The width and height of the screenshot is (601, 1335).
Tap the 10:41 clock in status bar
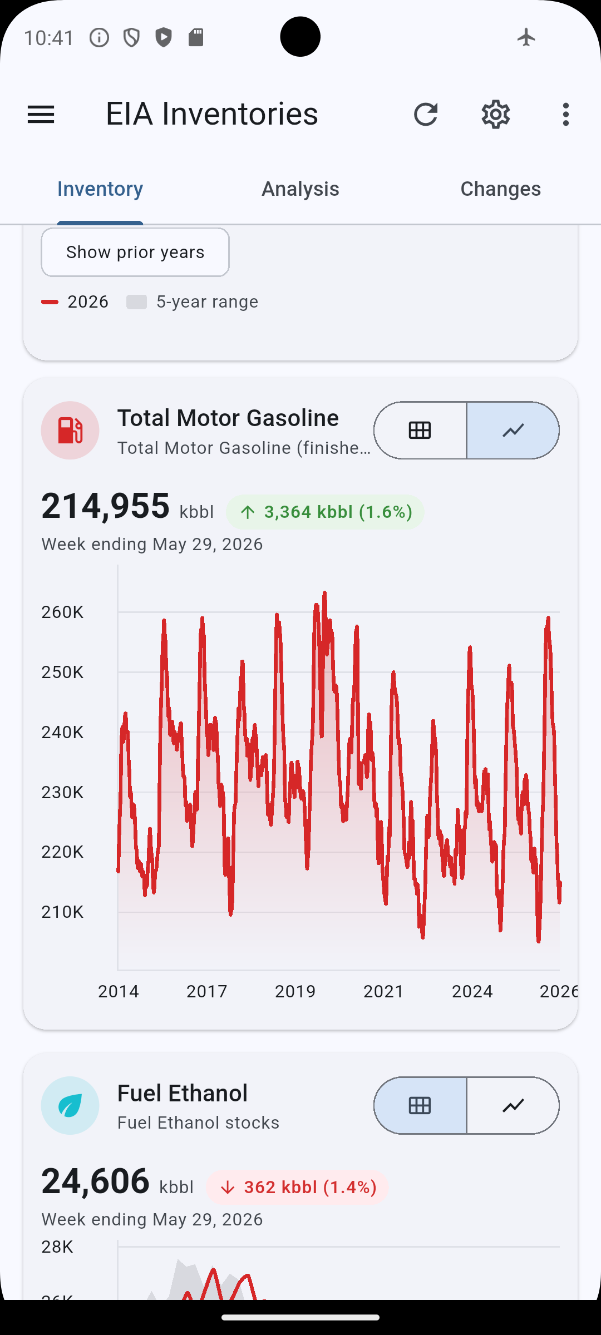click(49, 38)
